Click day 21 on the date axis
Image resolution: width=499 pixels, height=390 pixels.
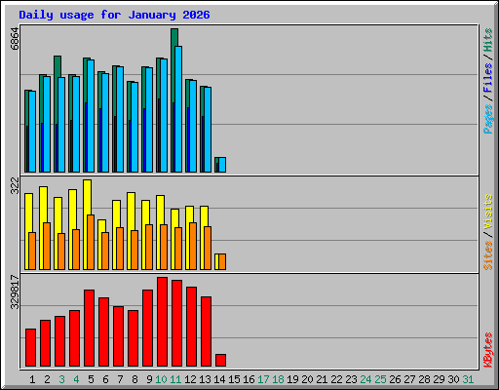point(322,379)
